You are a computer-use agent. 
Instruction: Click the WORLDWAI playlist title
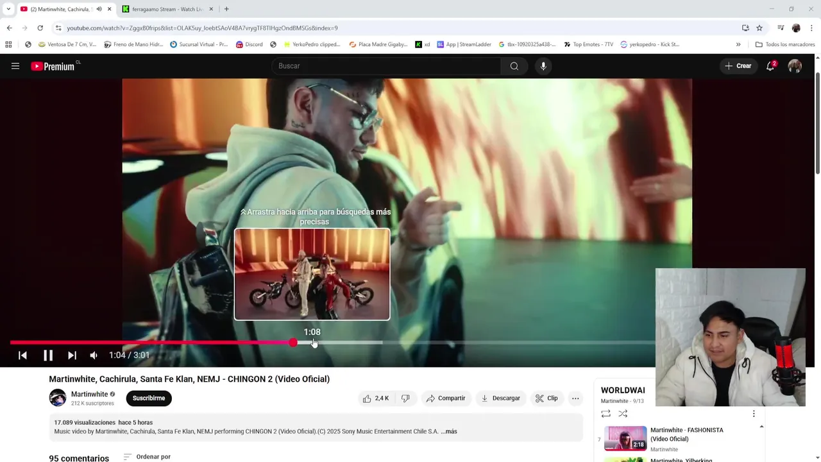pyautogui.click(x=623, y=390)
